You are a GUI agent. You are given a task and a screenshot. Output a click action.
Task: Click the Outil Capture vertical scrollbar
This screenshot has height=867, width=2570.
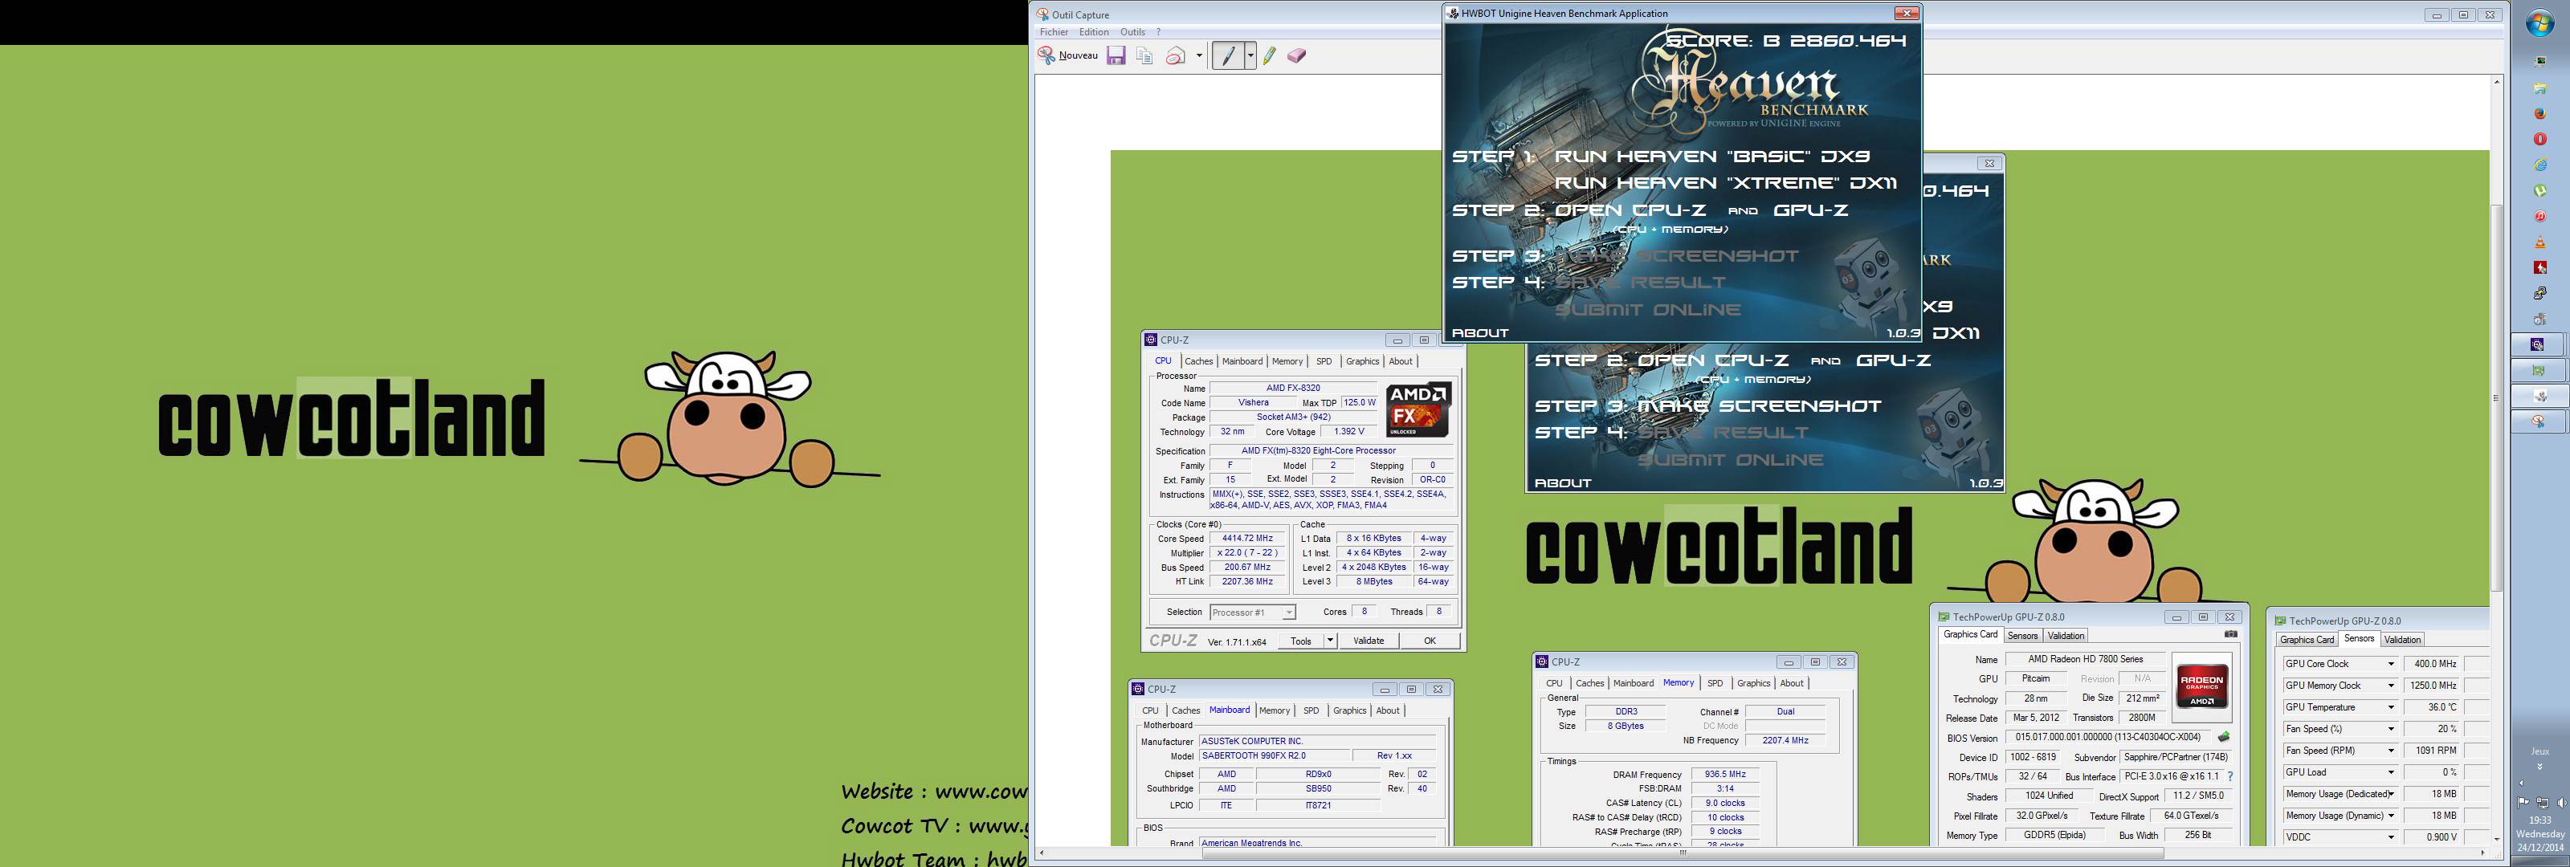(2497, 399)
